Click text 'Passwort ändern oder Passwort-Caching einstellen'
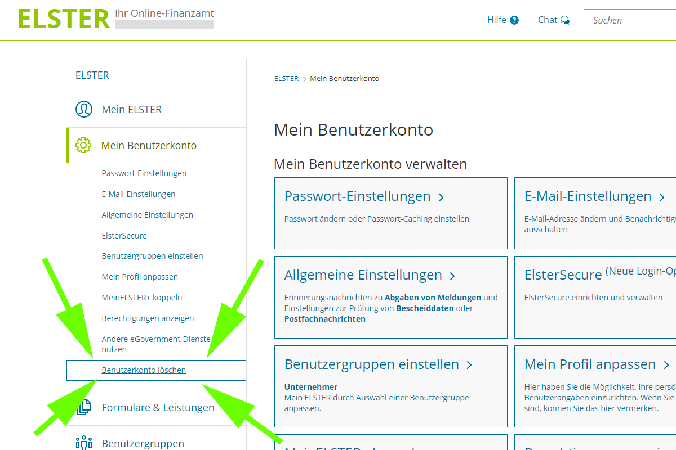The width and height of the screenshot is (676, 450). click(377, 219)
